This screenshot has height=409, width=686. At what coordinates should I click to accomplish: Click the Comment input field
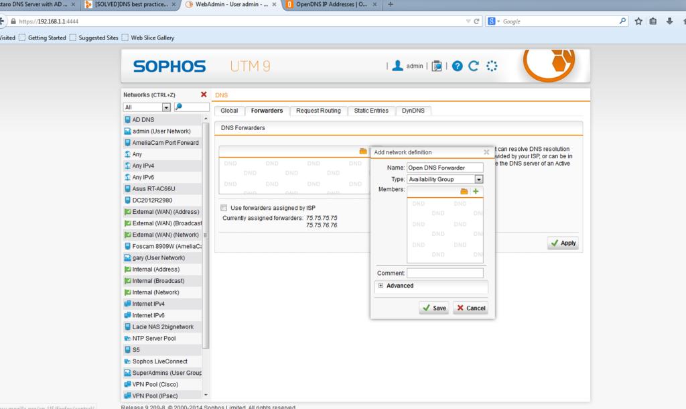pyautogui.click(x=445, y=274)
